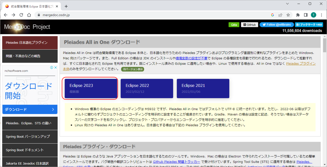Open Chrome's three-dot menu

321,15
